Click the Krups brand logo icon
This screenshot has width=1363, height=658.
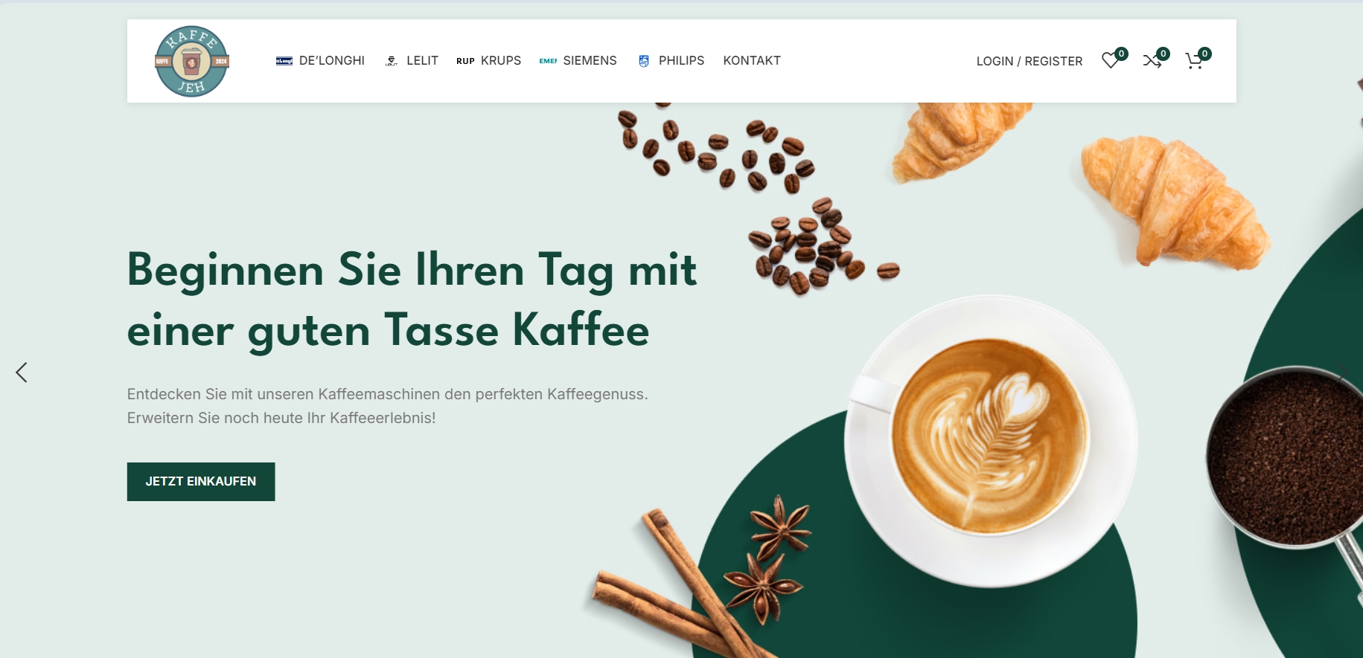[x=465, y=61]
